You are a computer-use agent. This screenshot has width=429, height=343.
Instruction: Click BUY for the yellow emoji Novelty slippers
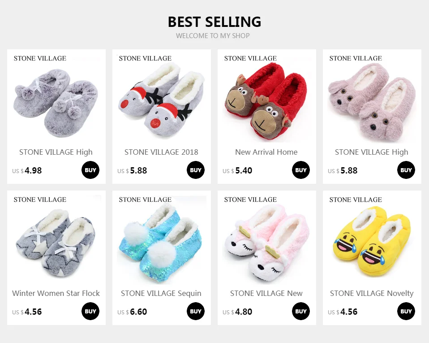click(406, 311)
